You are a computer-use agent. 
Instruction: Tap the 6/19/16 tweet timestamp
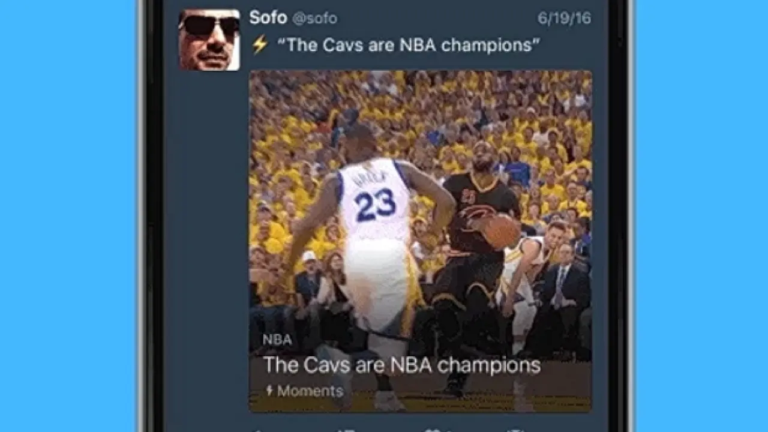point(564,18)
